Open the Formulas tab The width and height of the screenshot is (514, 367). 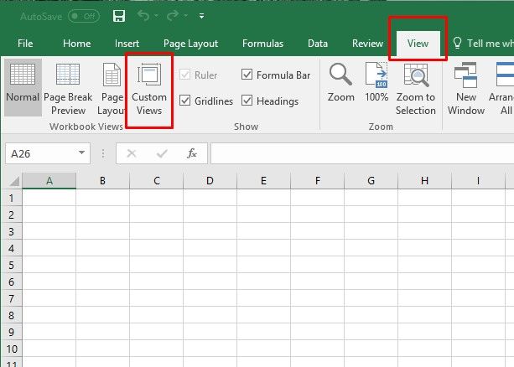[262, 44]
